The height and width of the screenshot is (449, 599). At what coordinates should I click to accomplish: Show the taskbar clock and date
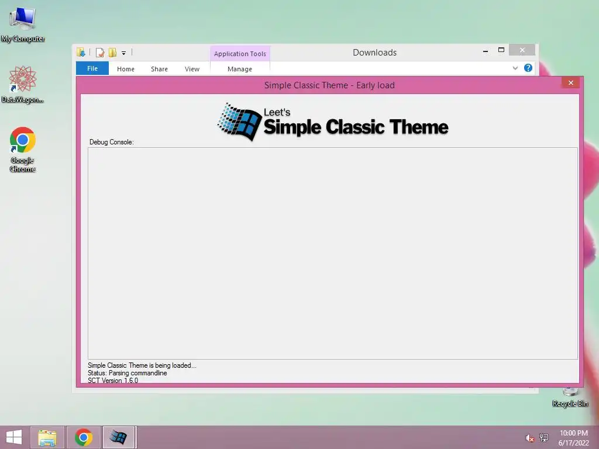[573, 438]
